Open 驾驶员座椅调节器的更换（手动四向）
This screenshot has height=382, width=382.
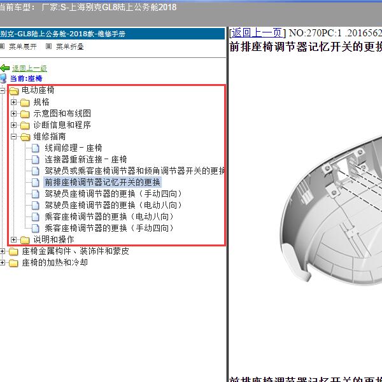(x=113, y=194)
